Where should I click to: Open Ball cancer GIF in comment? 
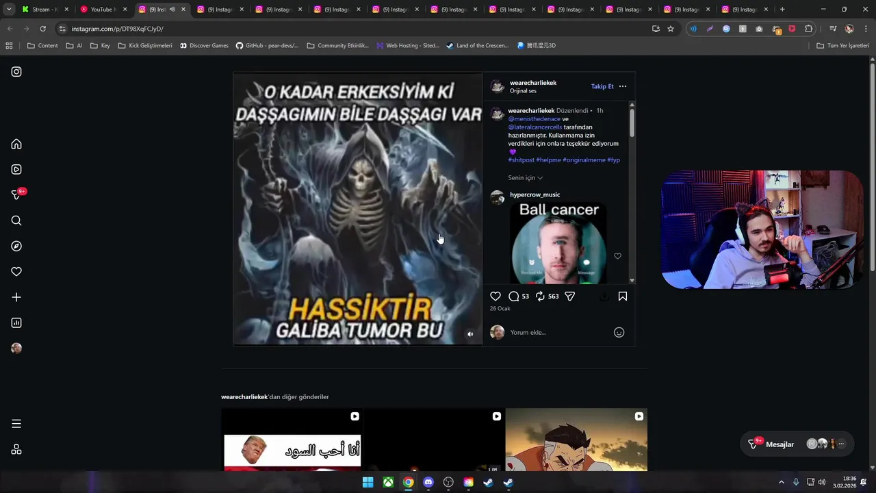(559, 242)
